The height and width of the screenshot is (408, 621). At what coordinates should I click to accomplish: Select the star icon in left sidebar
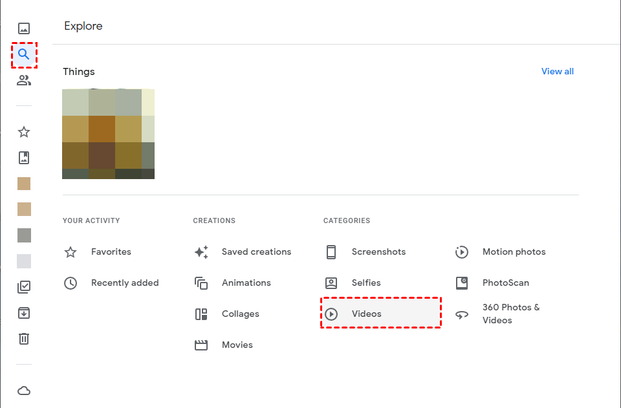pos(24,132)
